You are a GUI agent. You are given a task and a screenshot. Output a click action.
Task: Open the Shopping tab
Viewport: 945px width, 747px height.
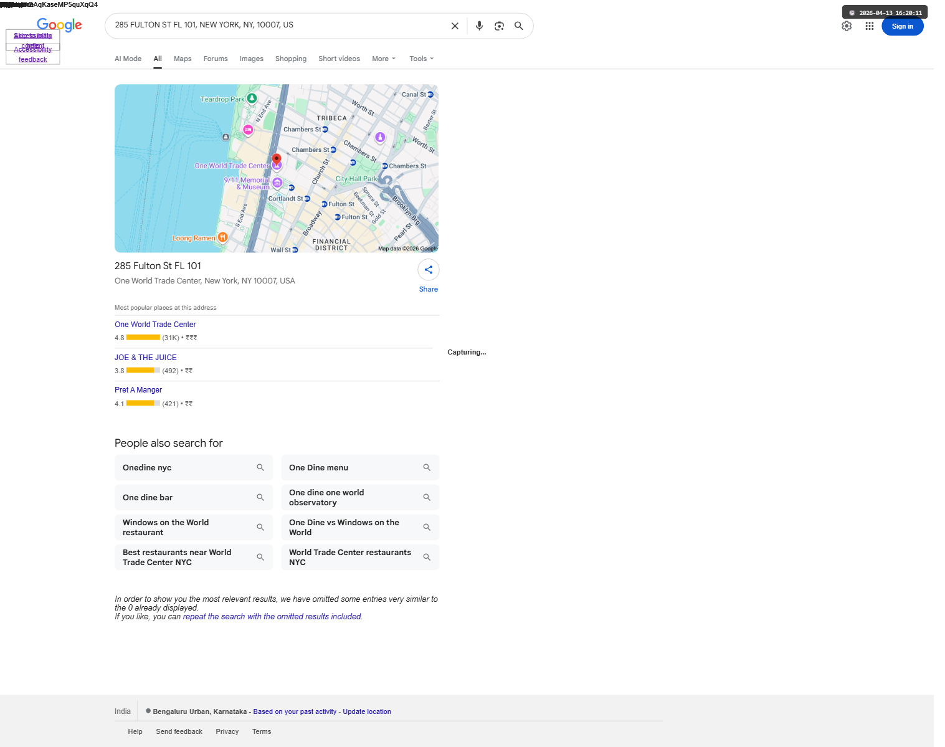click(x=291, y=59)
